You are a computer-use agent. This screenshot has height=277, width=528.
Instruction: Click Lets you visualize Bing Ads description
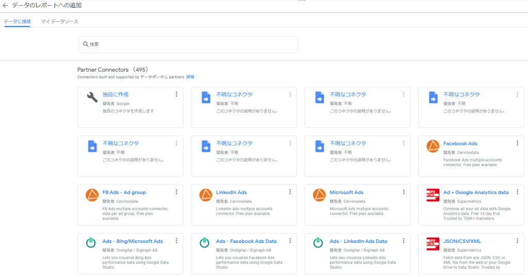pyautogui.click(x=136, y=263)
